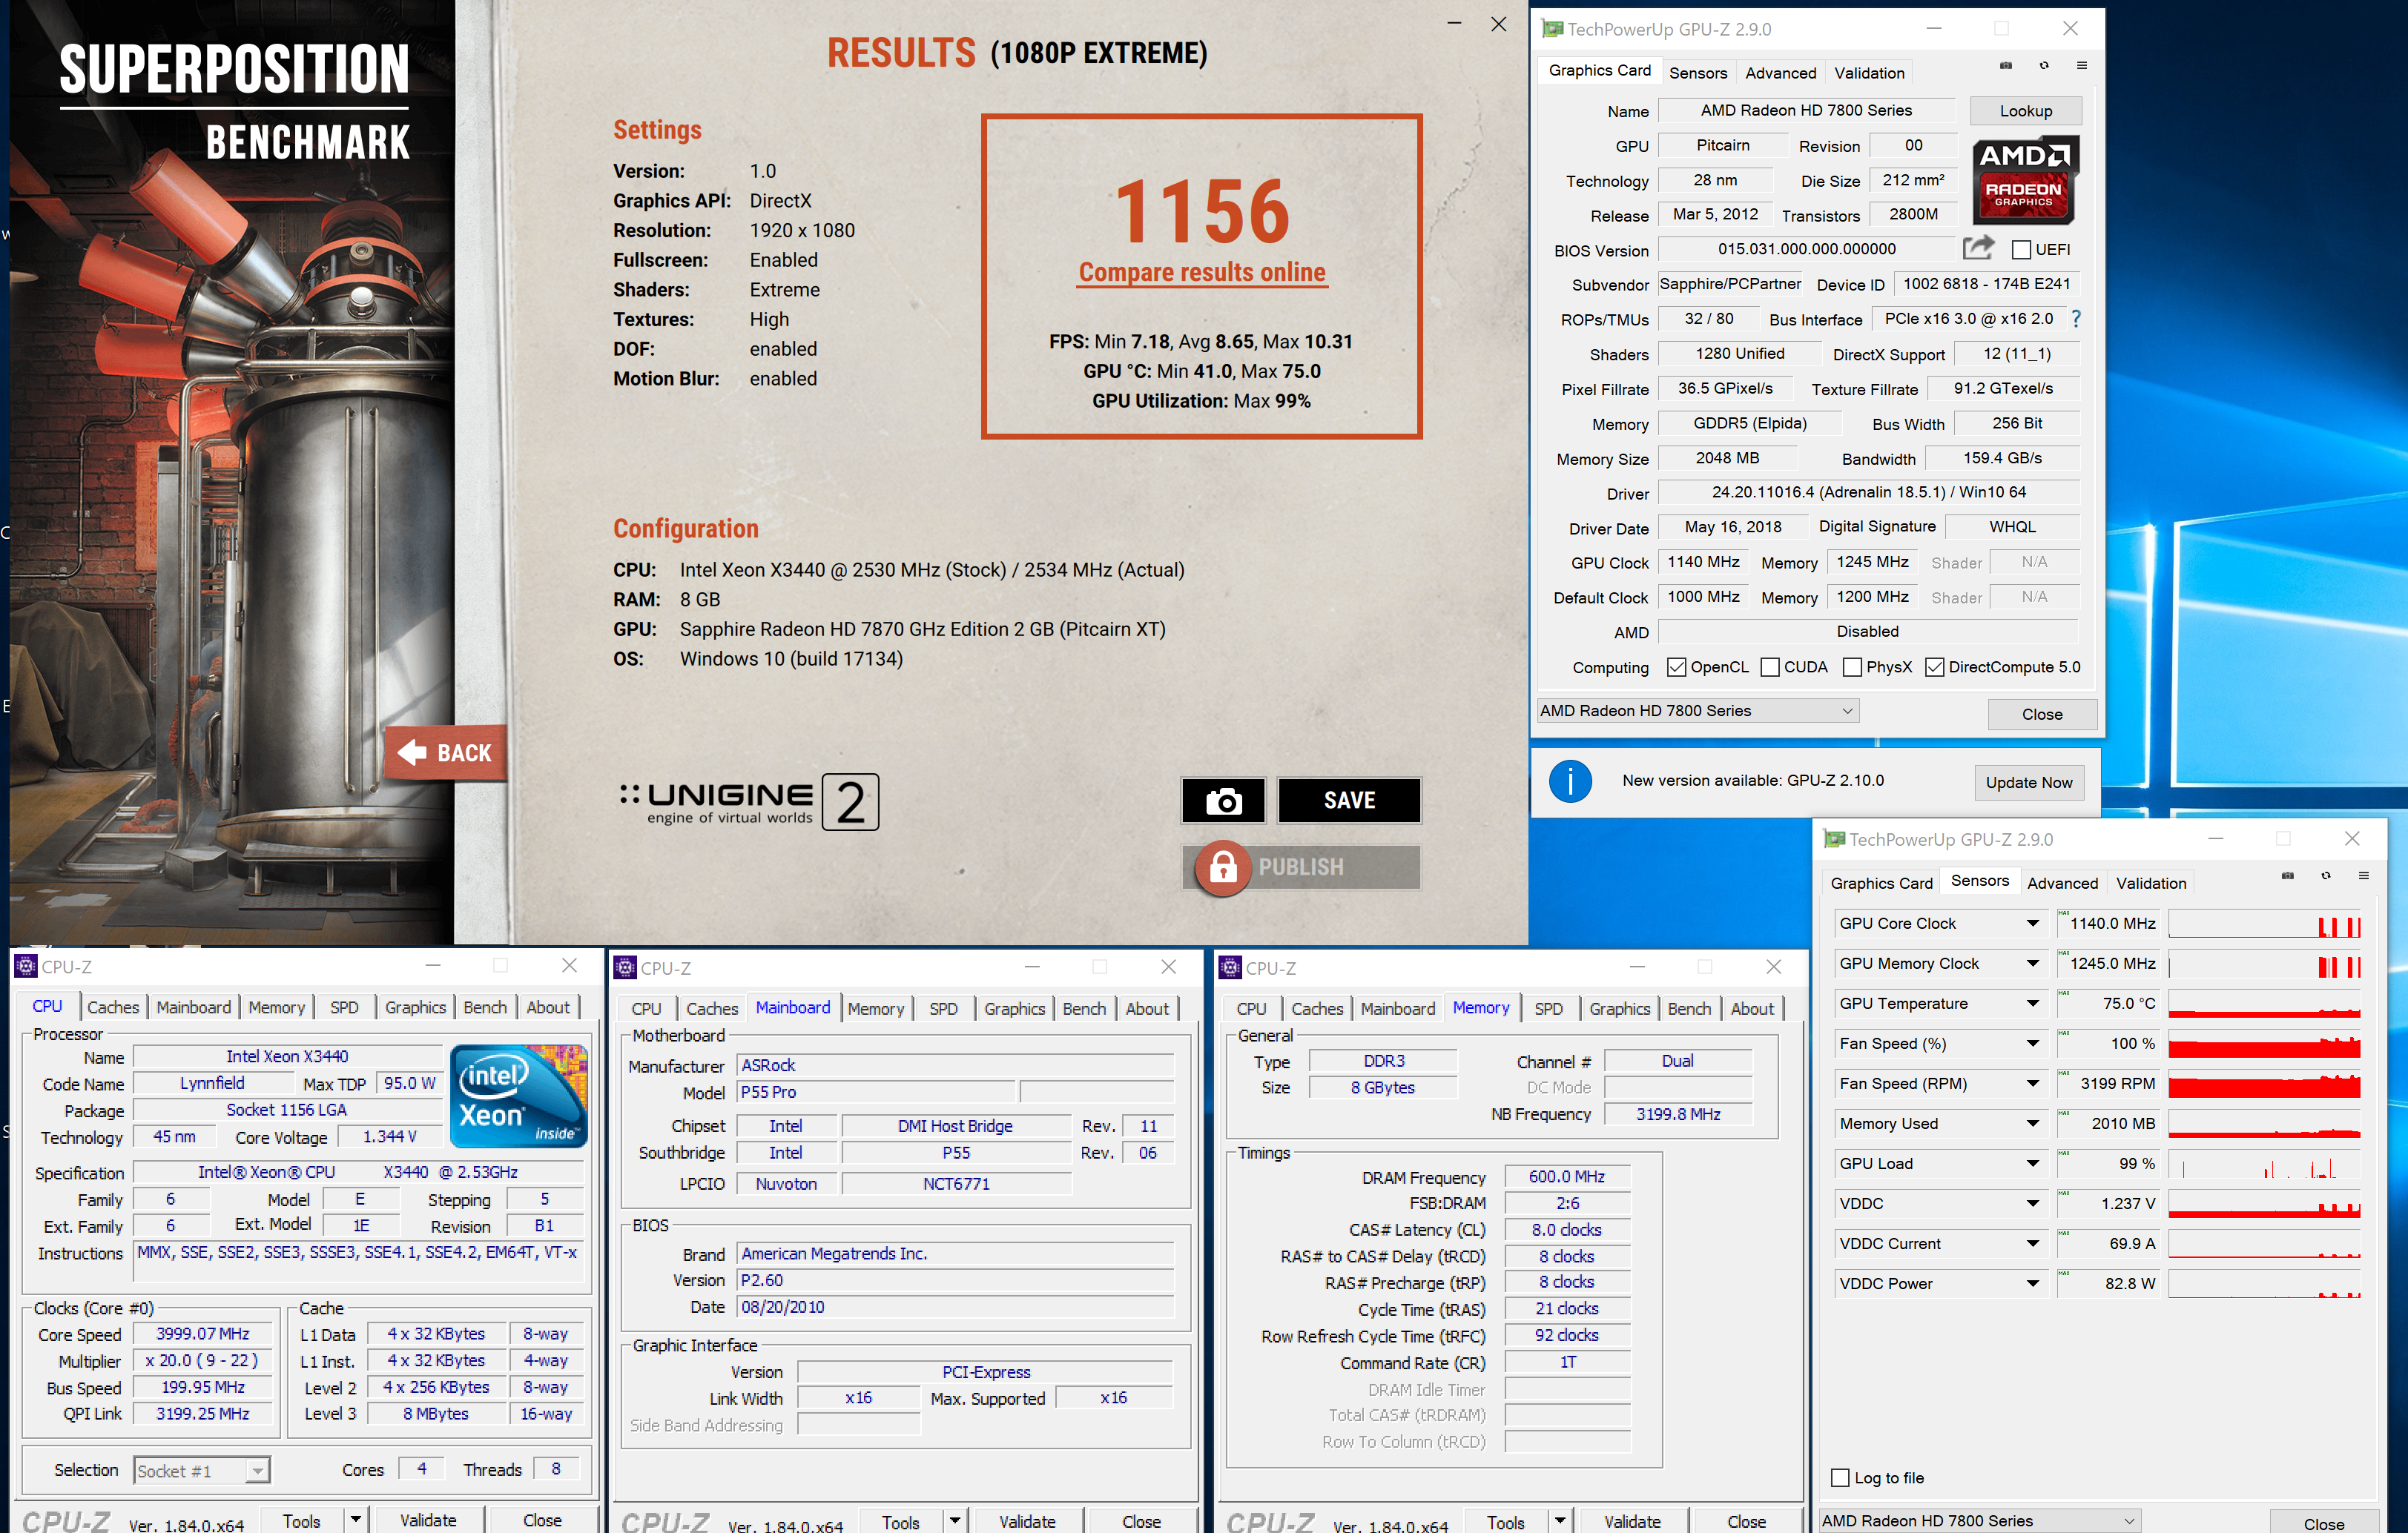Click GPU Temperature sensor graph
Image resolution: width=2408 pixels, height=1533 pixels.
coord(2264,1004)
